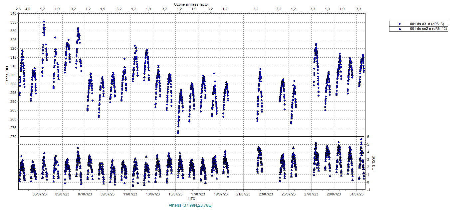453x214 pixels.
Task: Click the 6 tick on the SO2 axis
Action: click(x=368, y=137)
